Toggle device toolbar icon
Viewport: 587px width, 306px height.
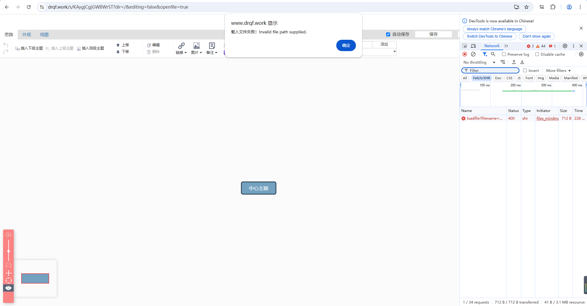473,46
